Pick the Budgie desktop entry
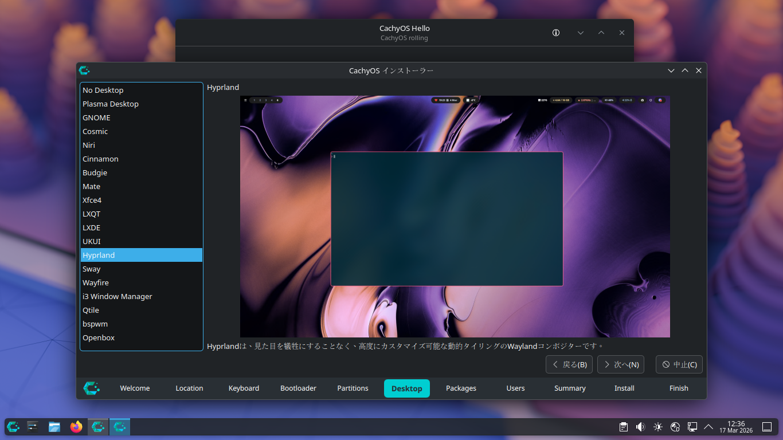The image size is (783, 440). coord(142,172)
